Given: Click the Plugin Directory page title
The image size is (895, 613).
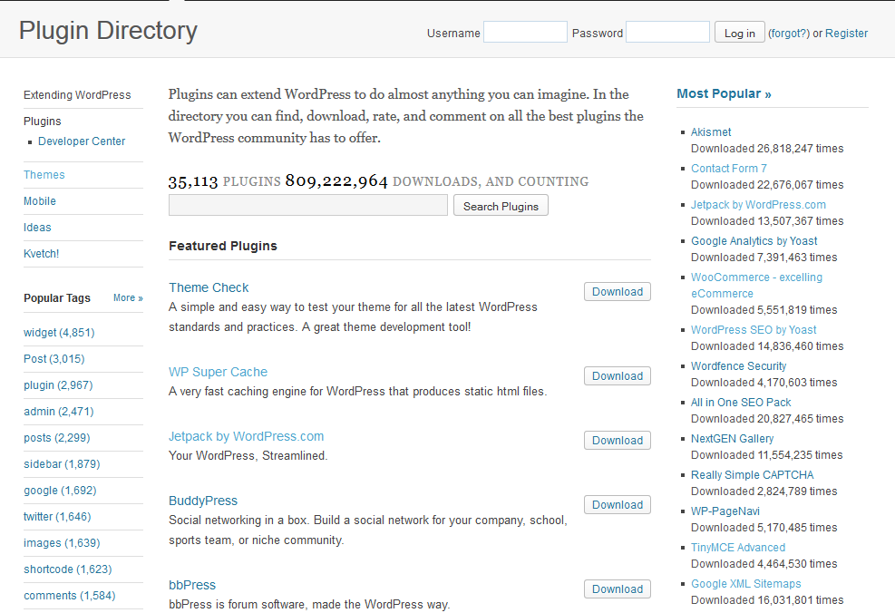Looking at the screenshot, I should pyautogui.click(x=108, y=31).
